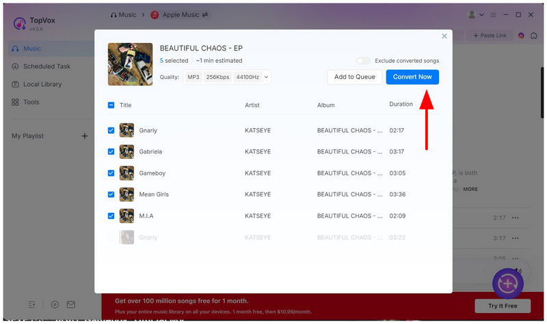Click the 03:05 duration for Gameboy
547x324 pixels.
coord(397,173)
